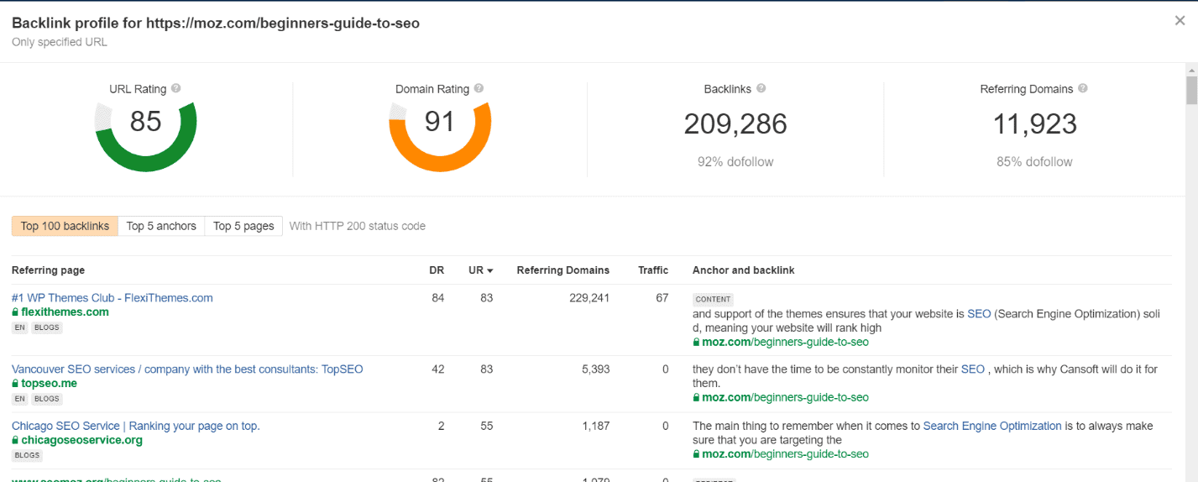Open Vancouver SEO services TopSEO link
This screenshot has width=1198, height=482.
pyautogui.click(x=187, y=369)
